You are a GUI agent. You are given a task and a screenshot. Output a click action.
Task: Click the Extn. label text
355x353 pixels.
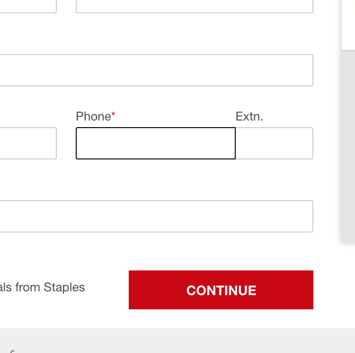249,116
